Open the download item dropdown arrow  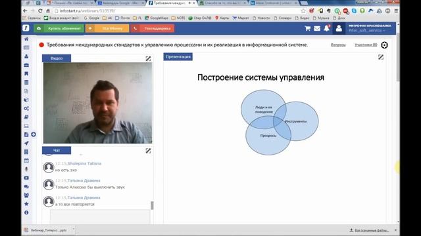(73, 229)
